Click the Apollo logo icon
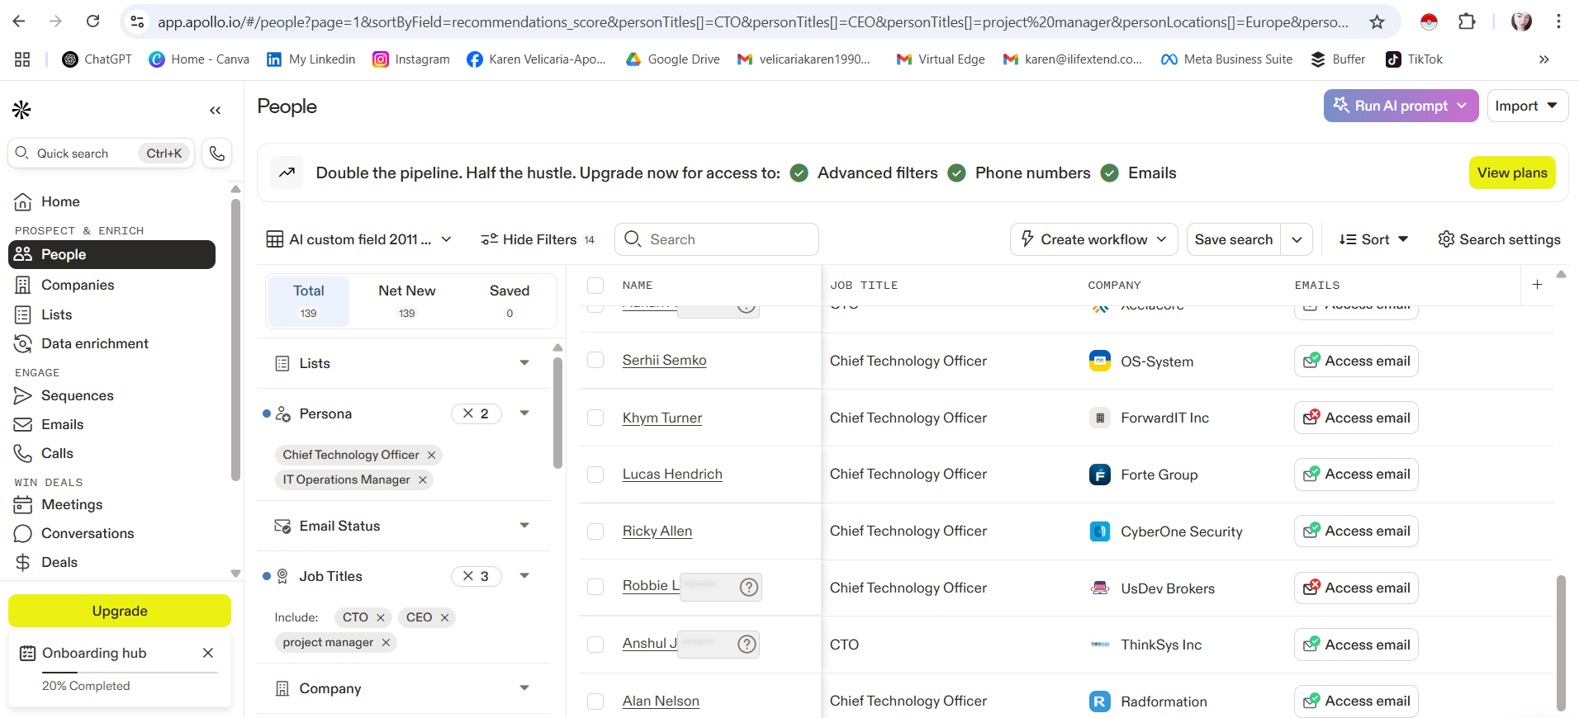Viewport: 1579px width, 718px height. click(22, 110)
